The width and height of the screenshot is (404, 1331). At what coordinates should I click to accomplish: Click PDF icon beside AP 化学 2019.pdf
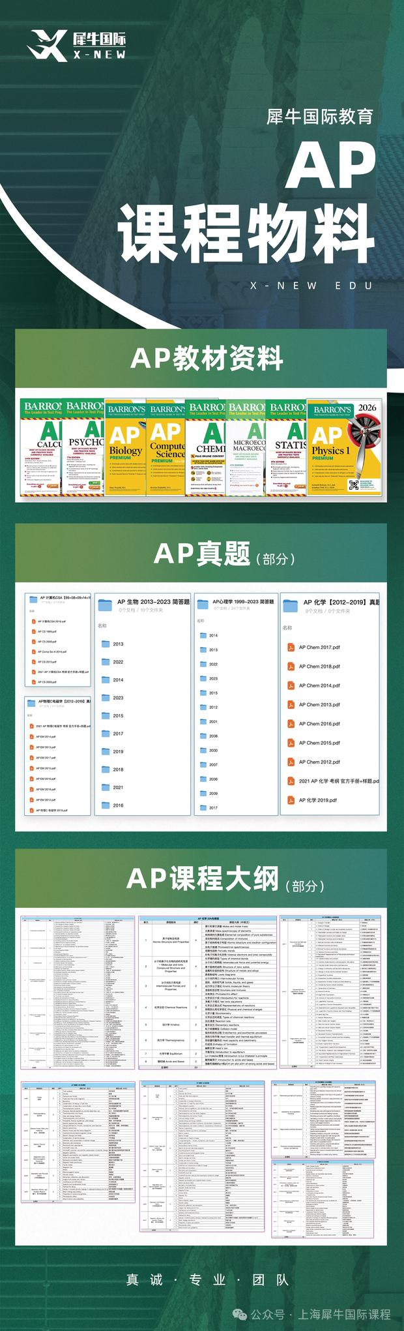[291, 800]
